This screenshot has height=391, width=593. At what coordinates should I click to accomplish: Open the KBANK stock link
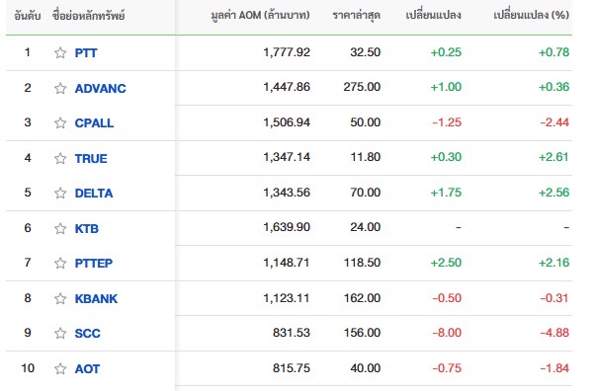point(96,299)
